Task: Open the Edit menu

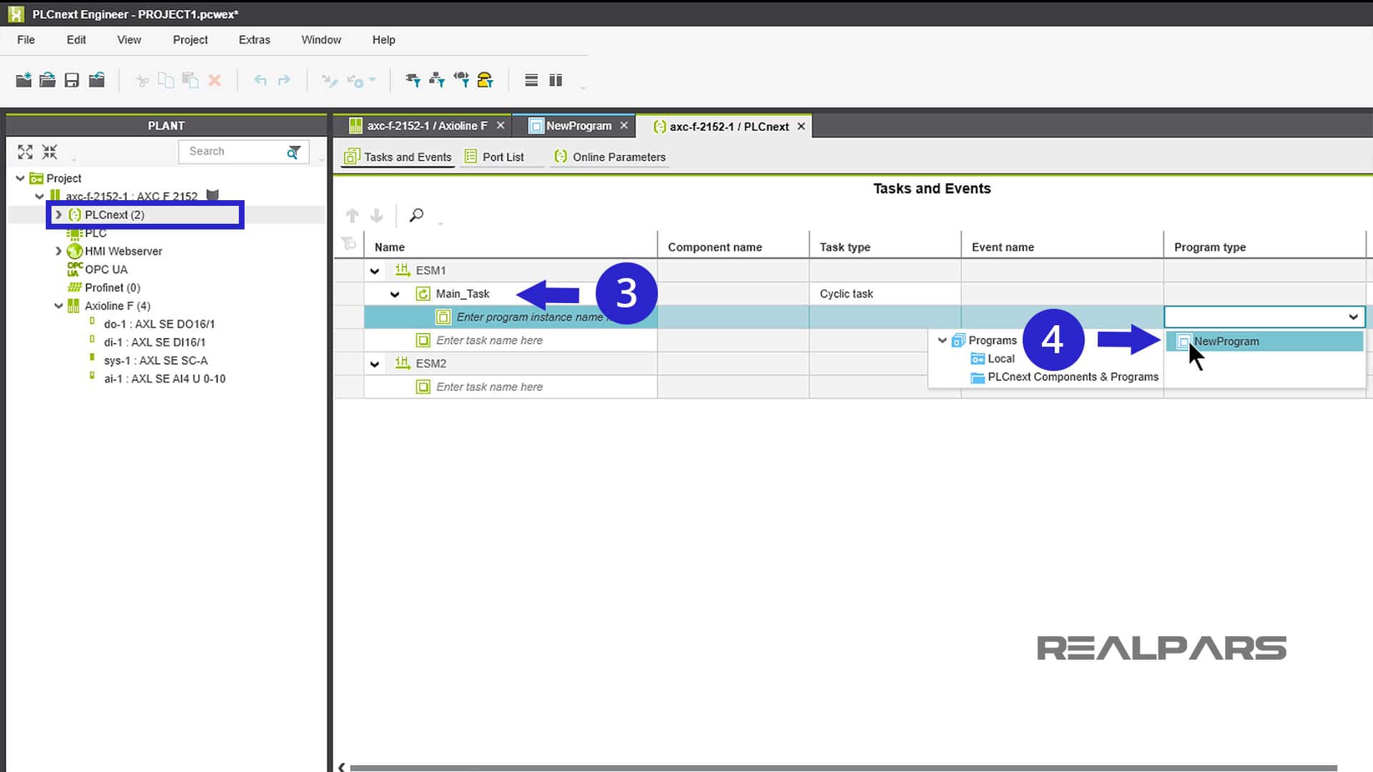Action: click(77, 40)
